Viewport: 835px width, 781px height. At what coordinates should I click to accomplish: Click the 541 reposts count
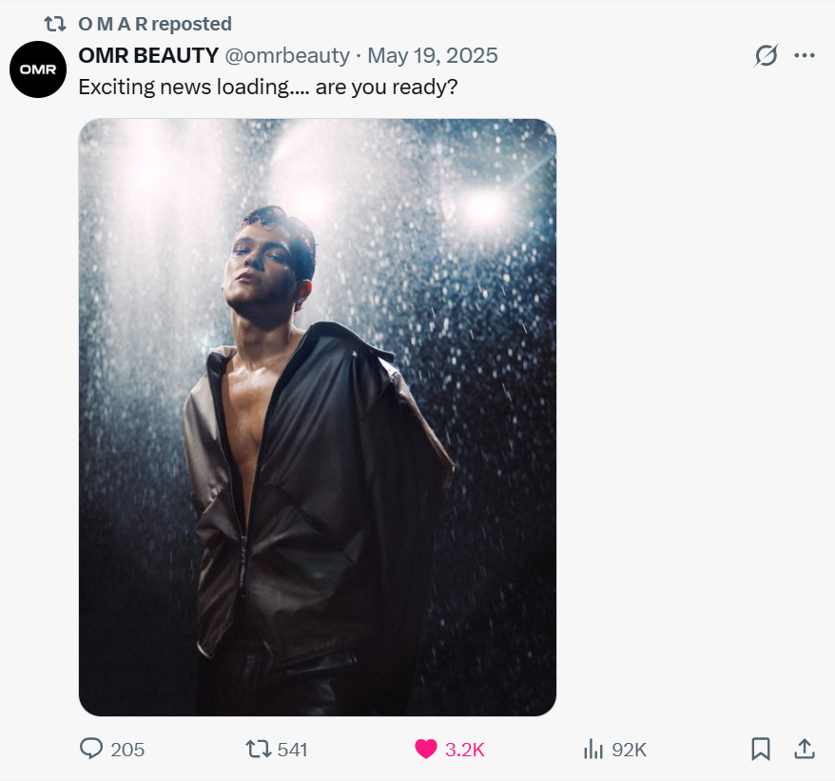pos(293,750)
